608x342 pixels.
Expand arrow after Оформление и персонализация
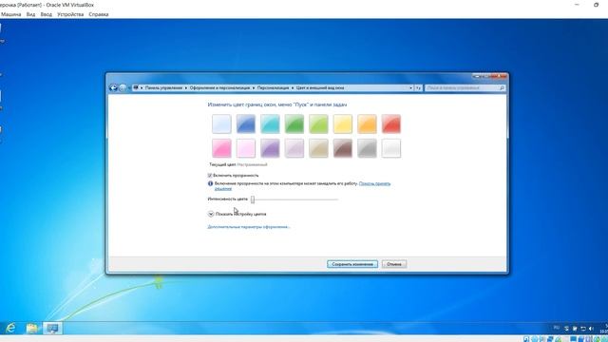pyautogui.click(x=254, y=88)
